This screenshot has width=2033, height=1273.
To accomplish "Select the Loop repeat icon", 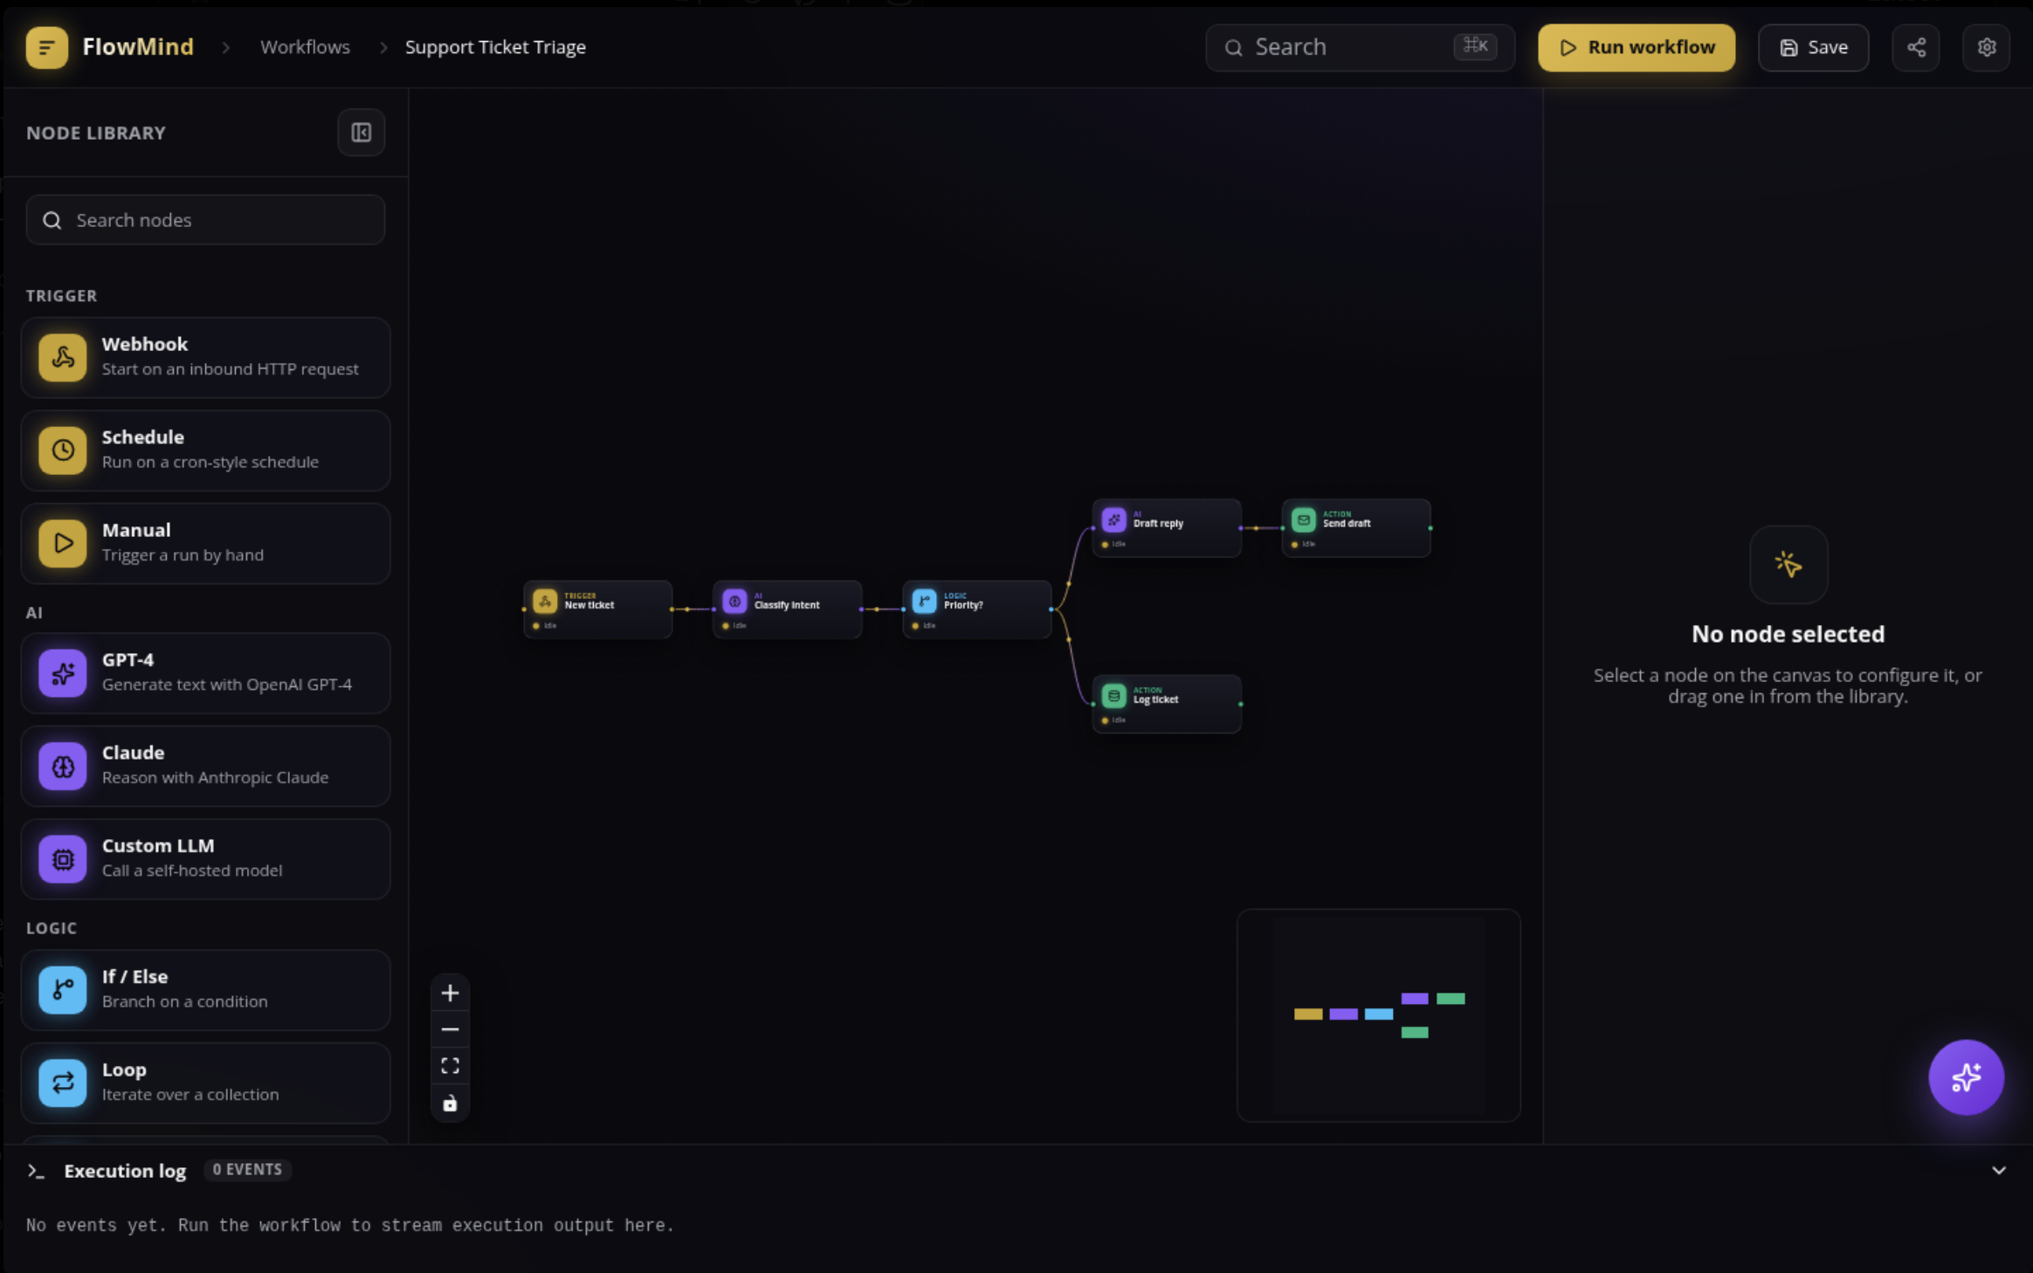I will (63, 1083).
